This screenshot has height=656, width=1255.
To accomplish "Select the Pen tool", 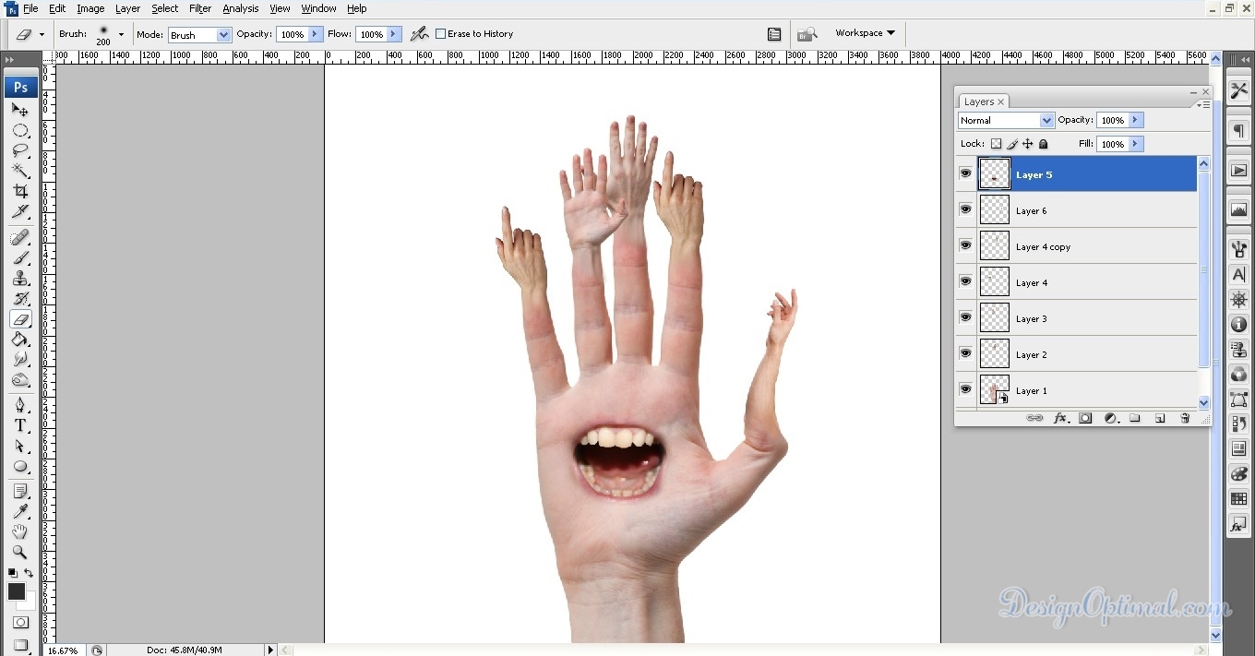I will pos(20,405).
